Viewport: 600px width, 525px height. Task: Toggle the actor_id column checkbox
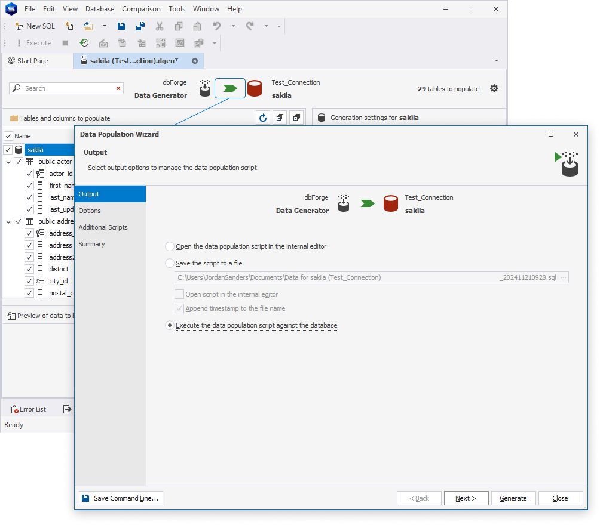[x=29, y=174]
